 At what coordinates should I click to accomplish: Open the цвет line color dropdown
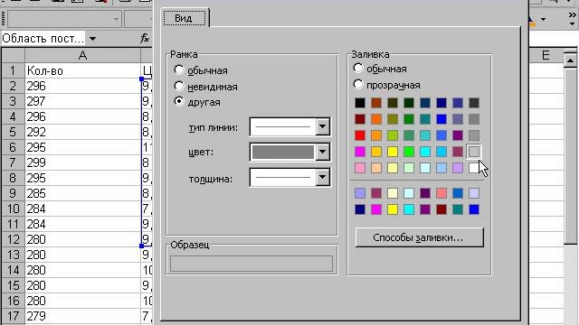click(x=322, y=152)
